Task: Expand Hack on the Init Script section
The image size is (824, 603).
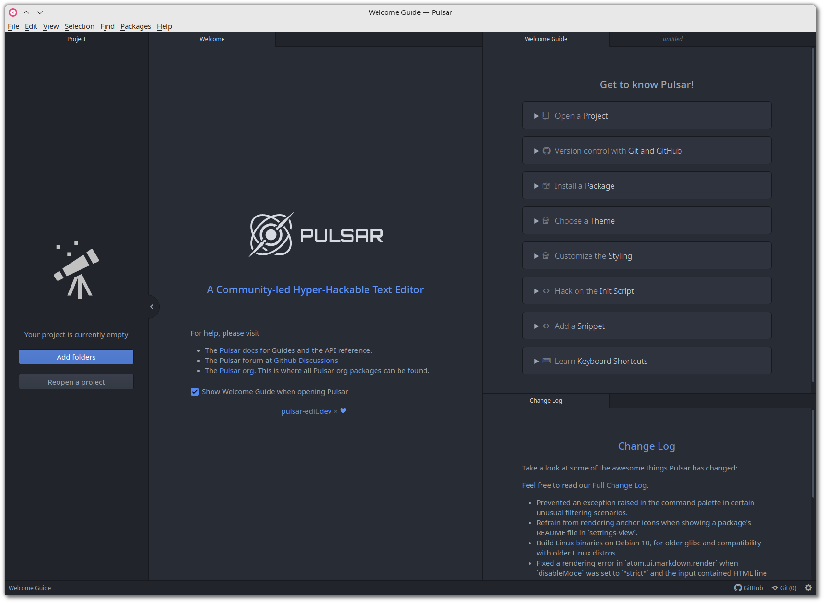Action: [647, 290]
